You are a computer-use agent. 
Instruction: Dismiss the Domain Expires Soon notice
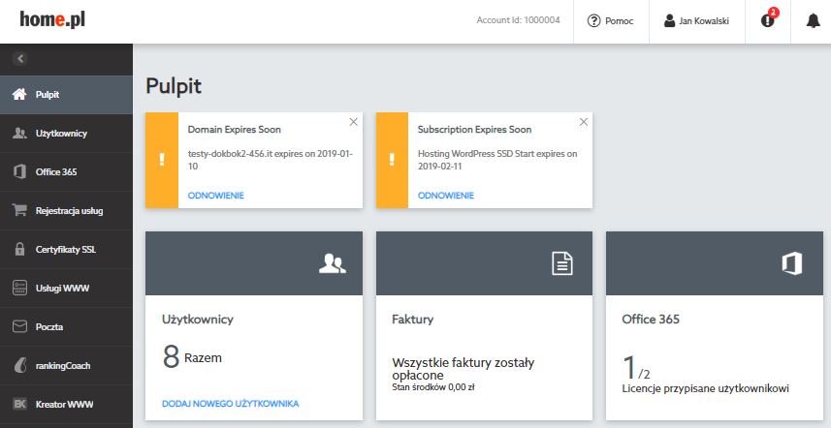(x=354, y=122)
